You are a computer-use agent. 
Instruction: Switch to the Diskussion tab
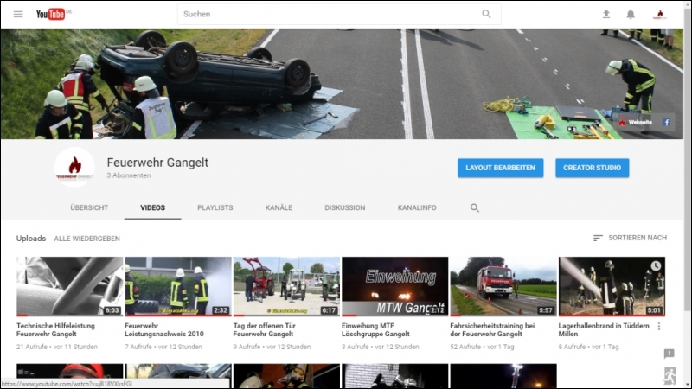click(x=344, y=207)
